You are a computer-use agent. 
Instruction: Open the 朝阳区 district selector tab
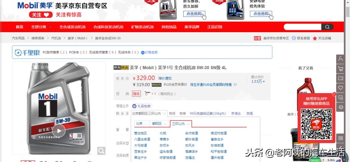click(x=160, y=123)
